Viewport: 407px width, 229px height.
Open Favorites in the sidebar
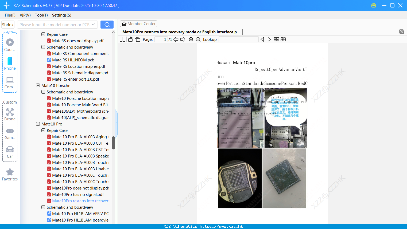(10, 175)
